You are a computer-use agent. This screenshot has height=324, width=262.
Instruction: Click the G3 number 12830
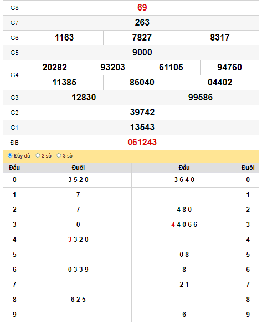coord(84,98)
